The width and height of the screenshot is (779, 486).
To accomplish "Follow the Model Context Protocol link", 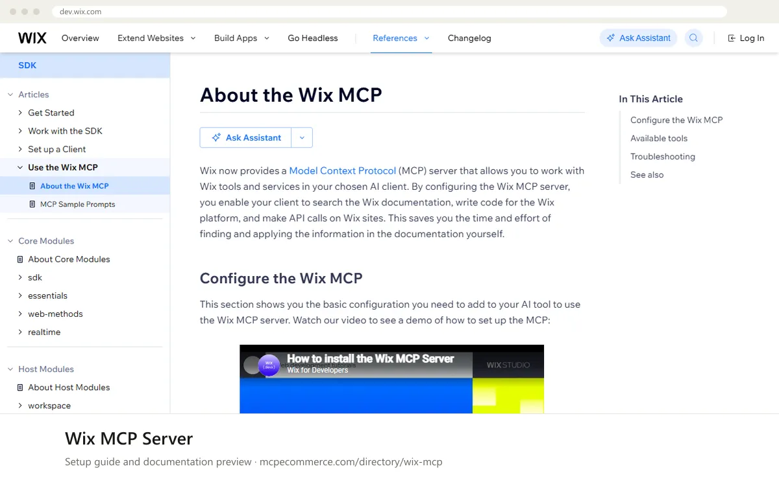I will click(342, 171).
